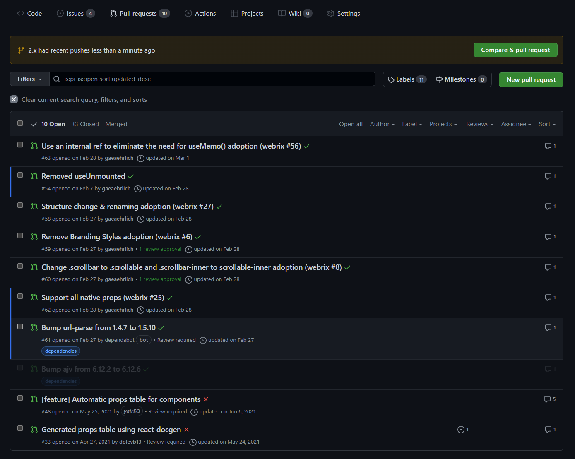Click the search magnifier icon in the filter bar
Image resolution: width=575 pixels, height=459 pixels.
tap(57, 79)
